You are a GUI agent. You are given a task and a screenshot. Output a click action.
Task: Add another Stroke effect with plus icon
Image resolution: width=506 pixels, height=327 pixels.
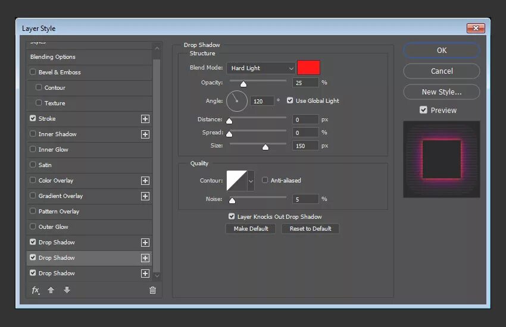pyautogui.click(x=145, y=119)
